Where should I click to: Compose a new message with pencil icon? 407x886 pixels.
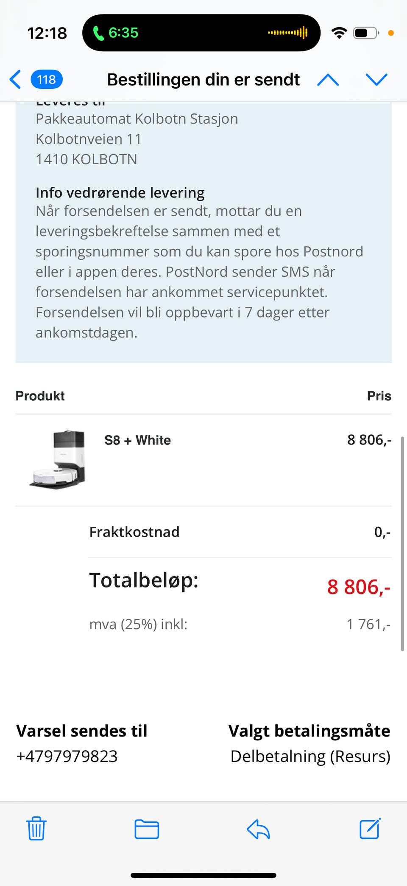(x=370, y=828)
